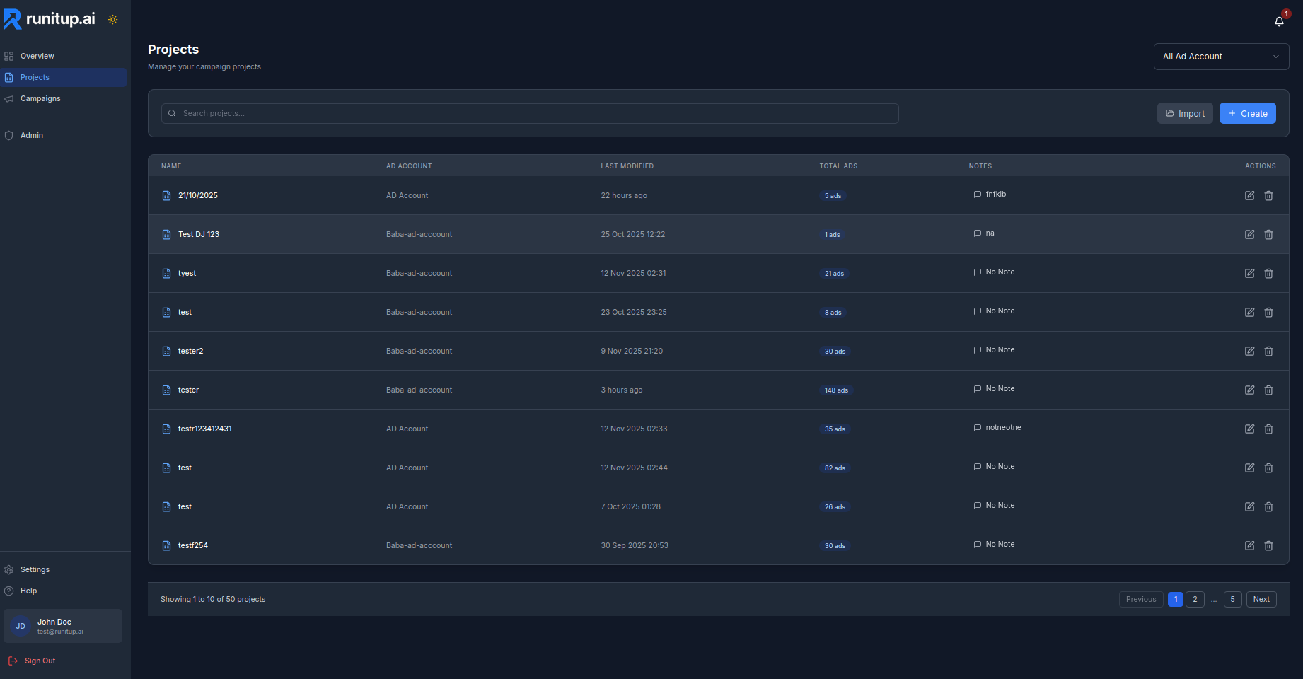Toggle the light/dark theme sun icon
Image resolution: width=1303 pixels, height=679 pixels.
pyautogui.click(x=112, y=20)
